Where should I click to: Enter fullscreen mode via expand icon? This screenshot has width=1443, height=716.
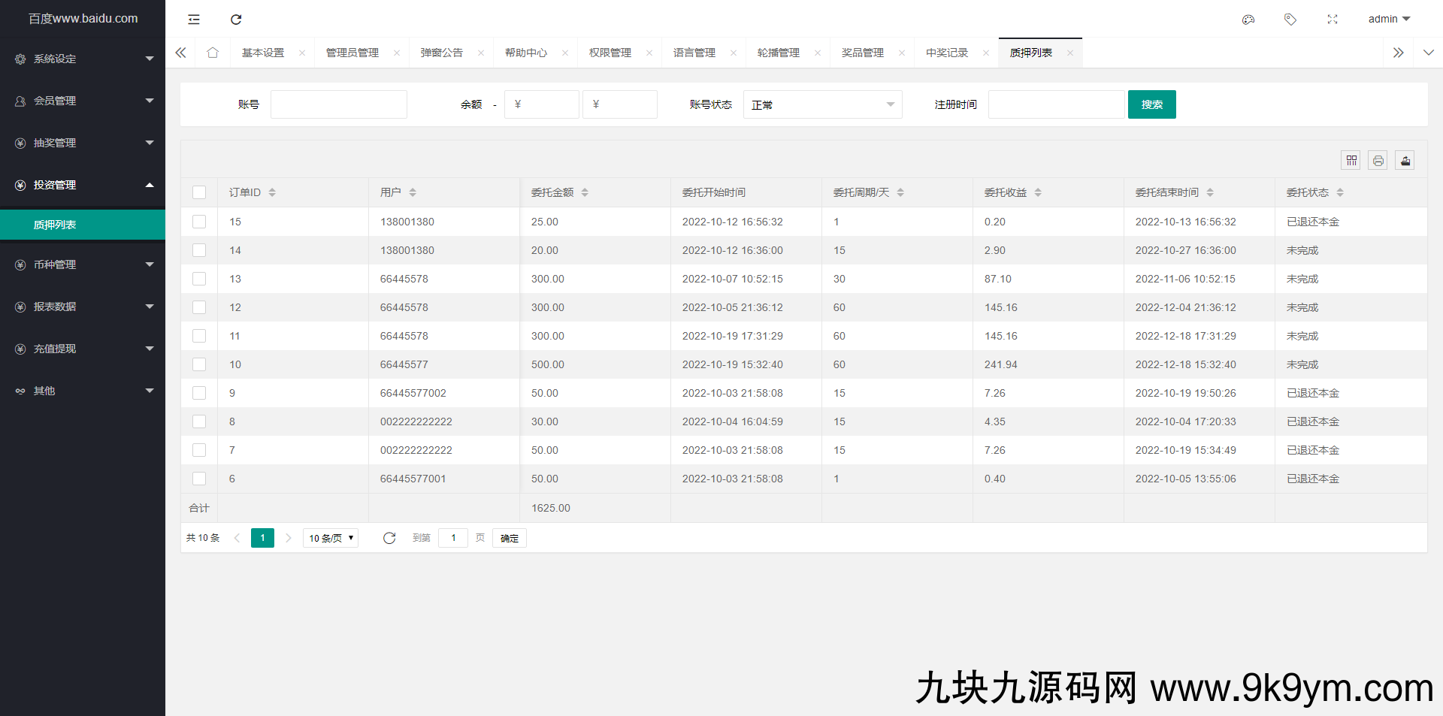[1332, 20]
